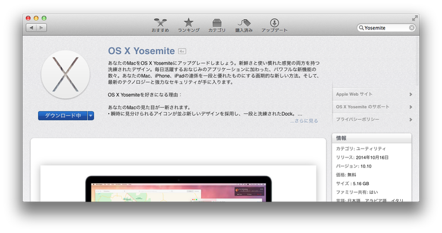Clear the Yosemite search text
This screenshot has width=442, height=233.
tap(412, 28)
